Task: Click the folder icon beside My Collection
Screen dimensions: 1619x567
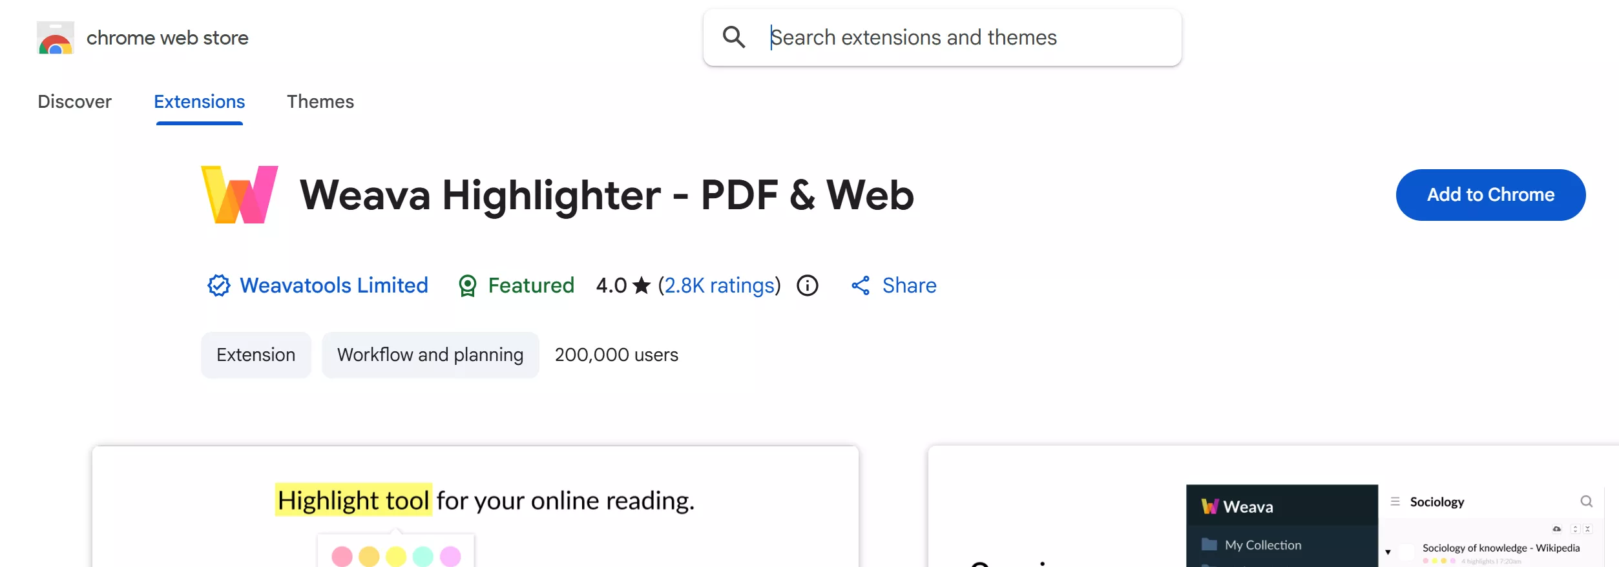Action: coord(1209,544)
